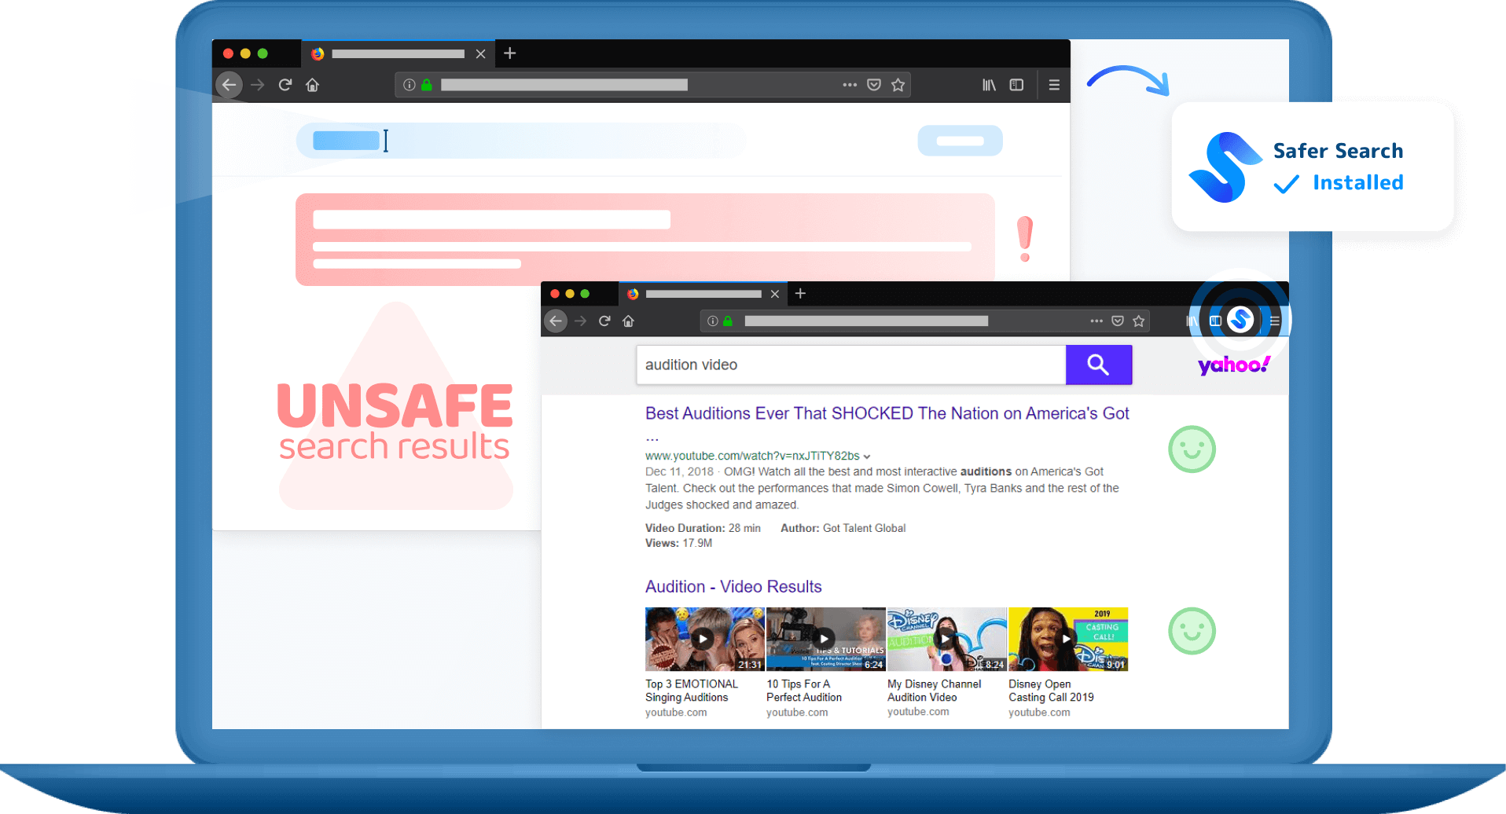Open home page in the rear browser window
Viewport: 1506px width, 814px height.
pos(312,85)
